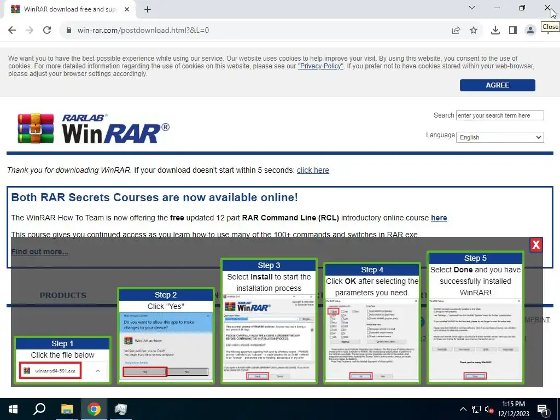Expand the Language dropdown
560x420 pixels.
tap(500, 137)
